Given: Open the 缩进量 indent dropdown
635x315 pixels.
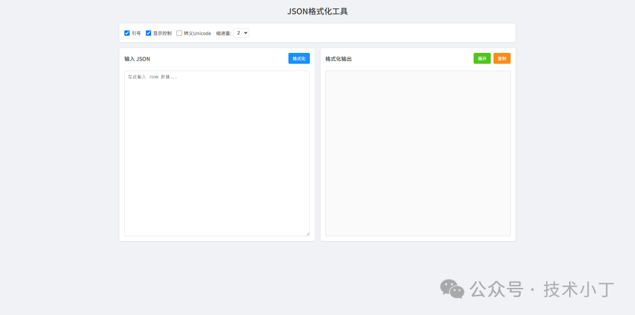Looking at the screenshot, I should click(240, 33).
